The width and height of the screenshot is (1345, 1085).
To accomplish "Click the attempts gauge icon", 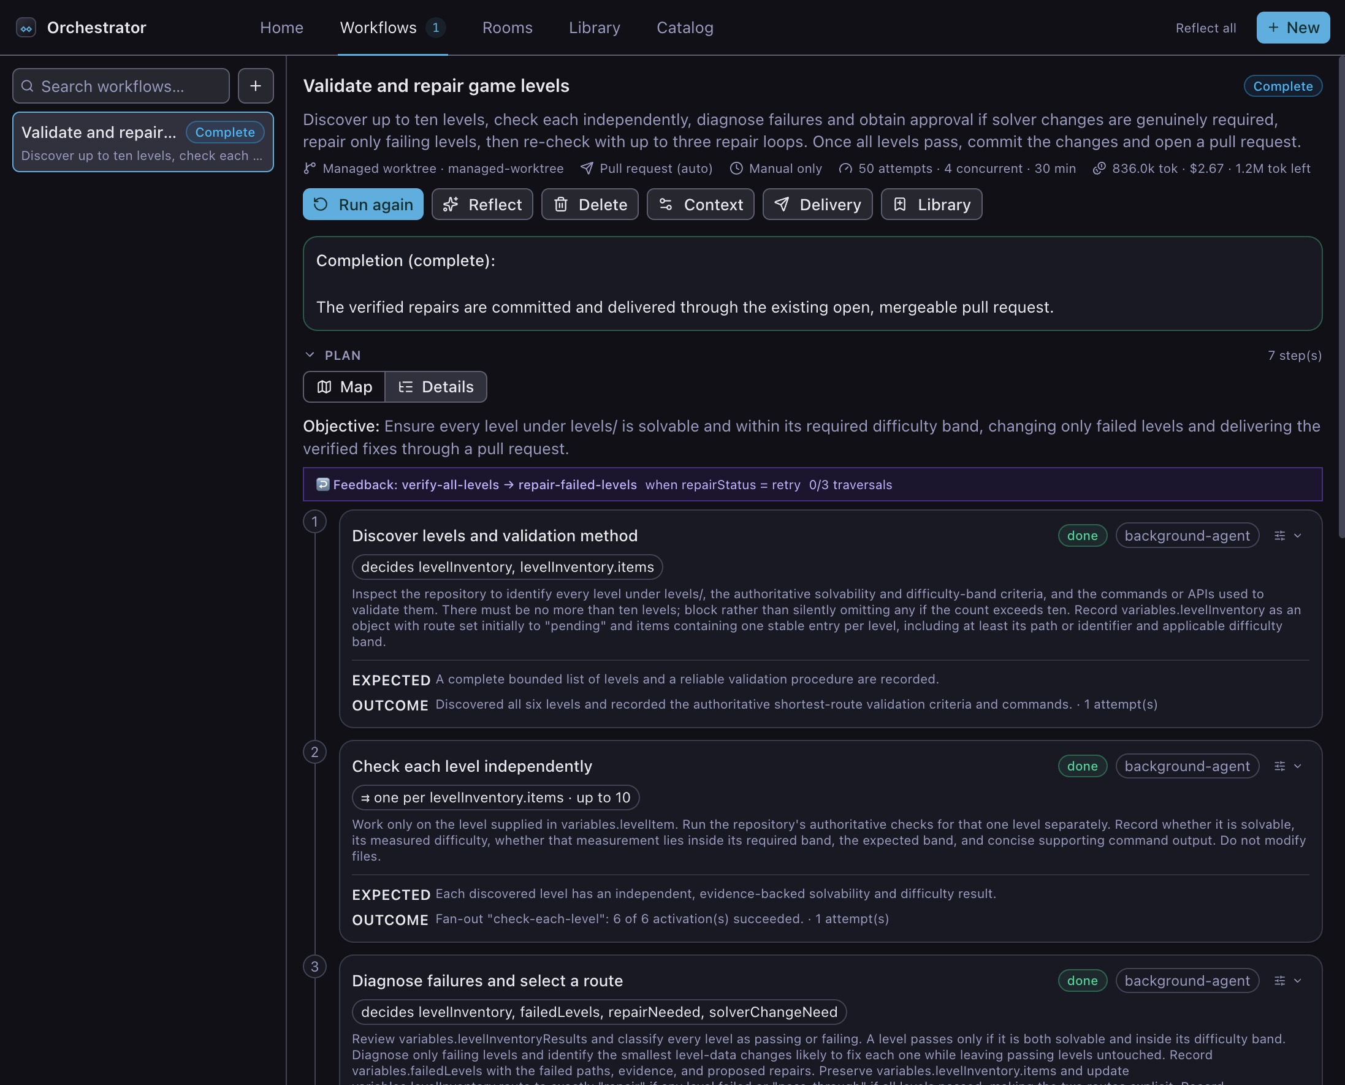I will point(845,169).
